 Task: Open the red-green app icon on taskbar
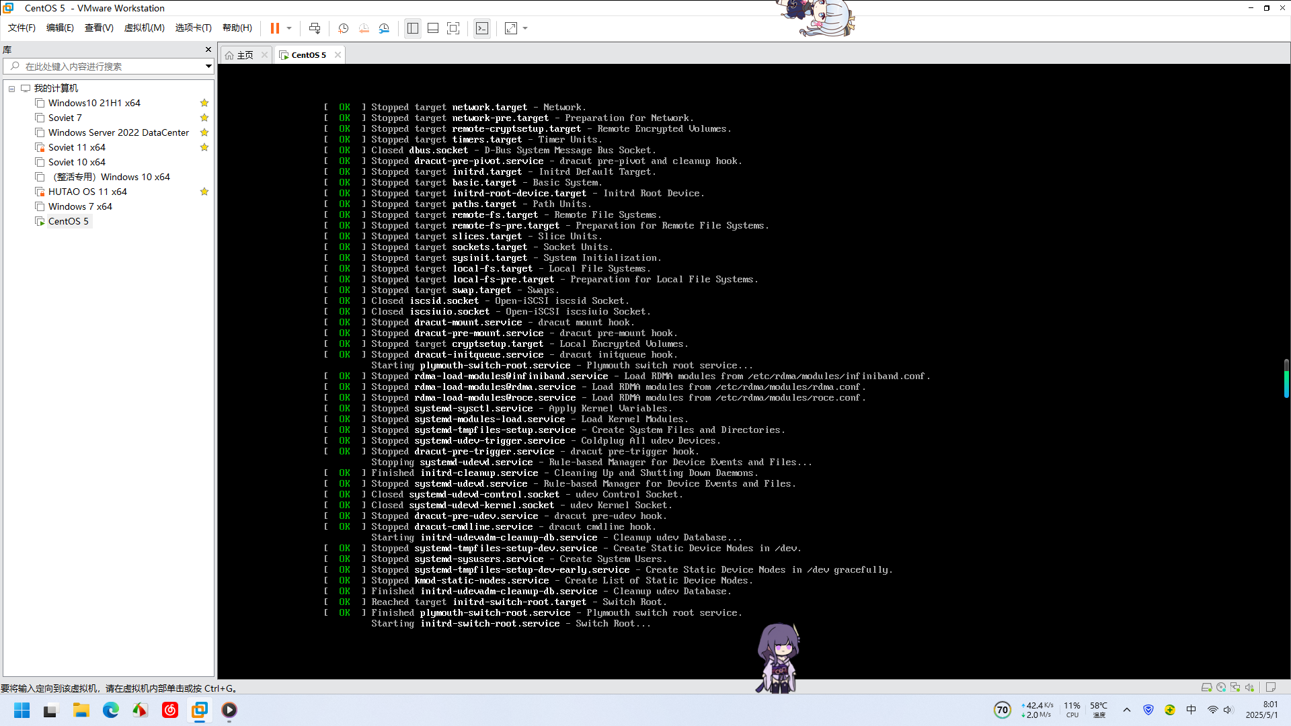[x=140, y=710]
